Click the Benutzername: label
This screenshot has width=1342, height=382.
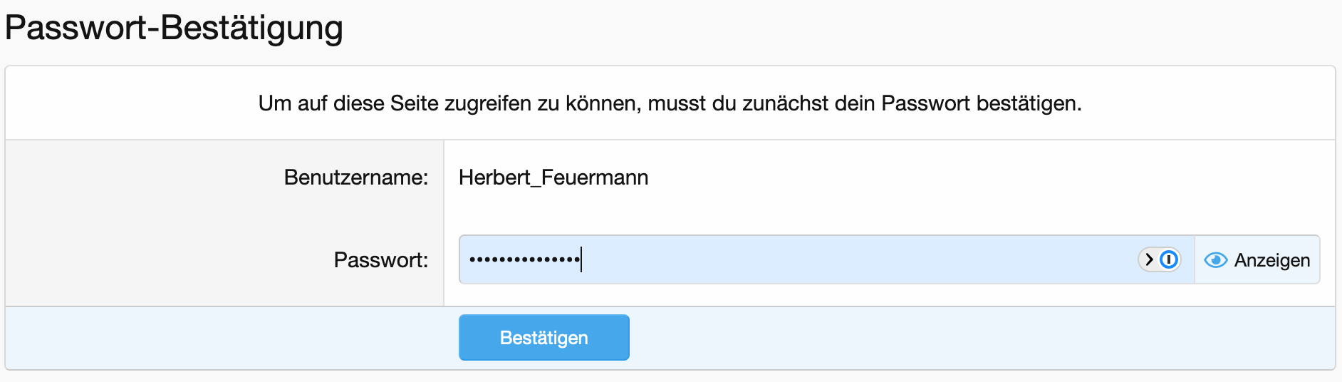point(356,177)
